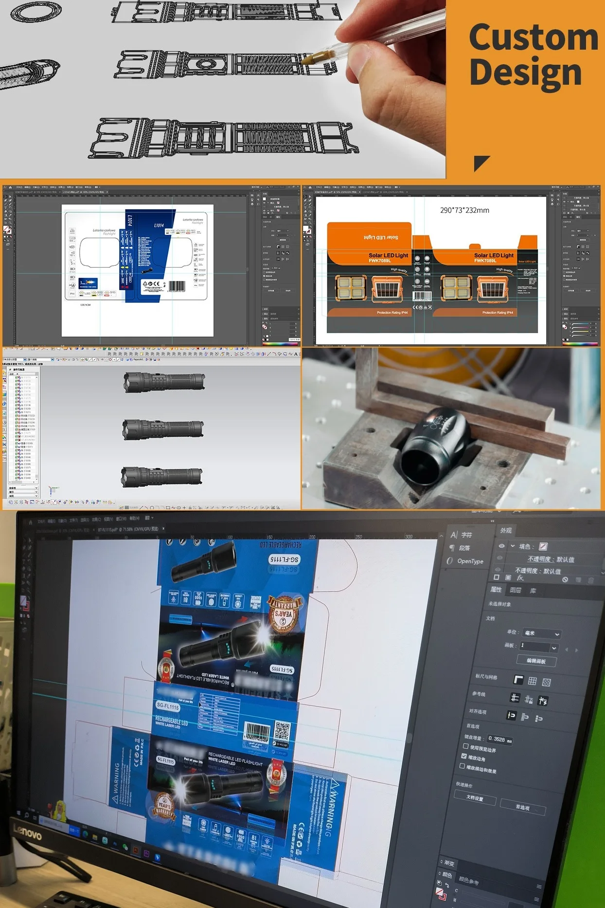The height and width of the screenshot is (908, 605).
Task: Click the Illustrator home icon
Action: click(x=31, y=522)
